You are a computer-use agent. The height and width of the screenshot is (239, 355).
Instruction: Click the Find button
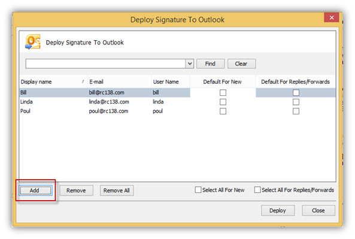(210, 63)
